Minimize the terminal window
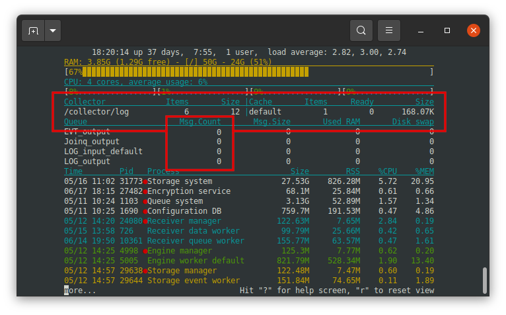 coord(421,30)
